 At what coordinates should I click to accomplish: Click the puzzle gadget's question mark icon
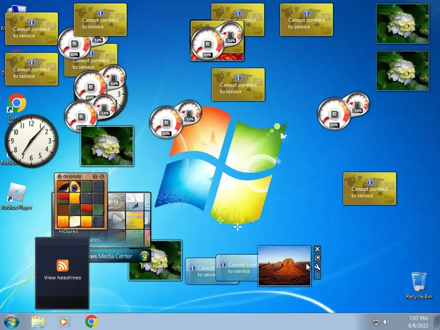pyautogui.click(x=95, y=177)
